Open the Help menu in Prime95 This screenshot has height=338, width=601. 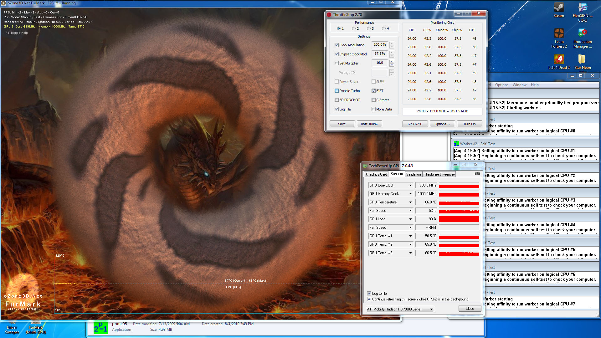click(x=535, y=85)
